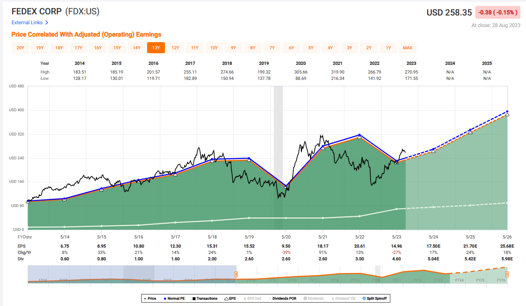Click the left orange handle on mini timeline

[236, 274]
